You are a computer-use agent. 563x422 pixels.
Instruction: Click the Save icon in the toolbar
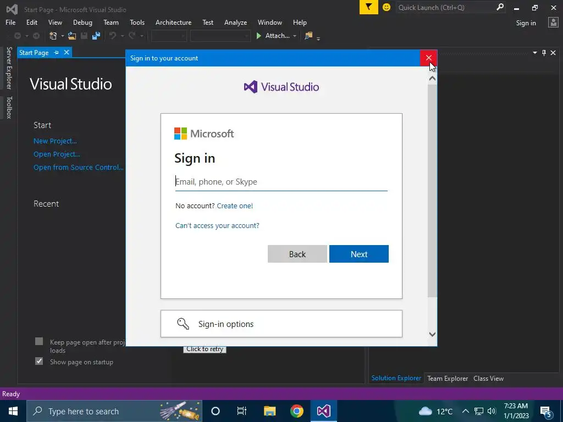point(84,36)
